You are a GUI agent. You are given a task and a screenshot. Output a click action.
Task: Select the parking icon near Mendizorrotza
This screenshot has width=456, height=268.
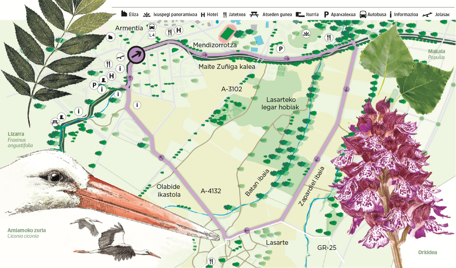(x=280, y=49)
